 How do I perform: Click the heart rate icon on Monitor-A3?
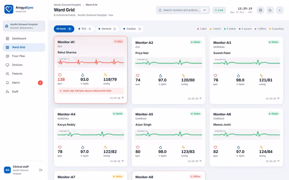pyautogui.click(x=215, y=76)
